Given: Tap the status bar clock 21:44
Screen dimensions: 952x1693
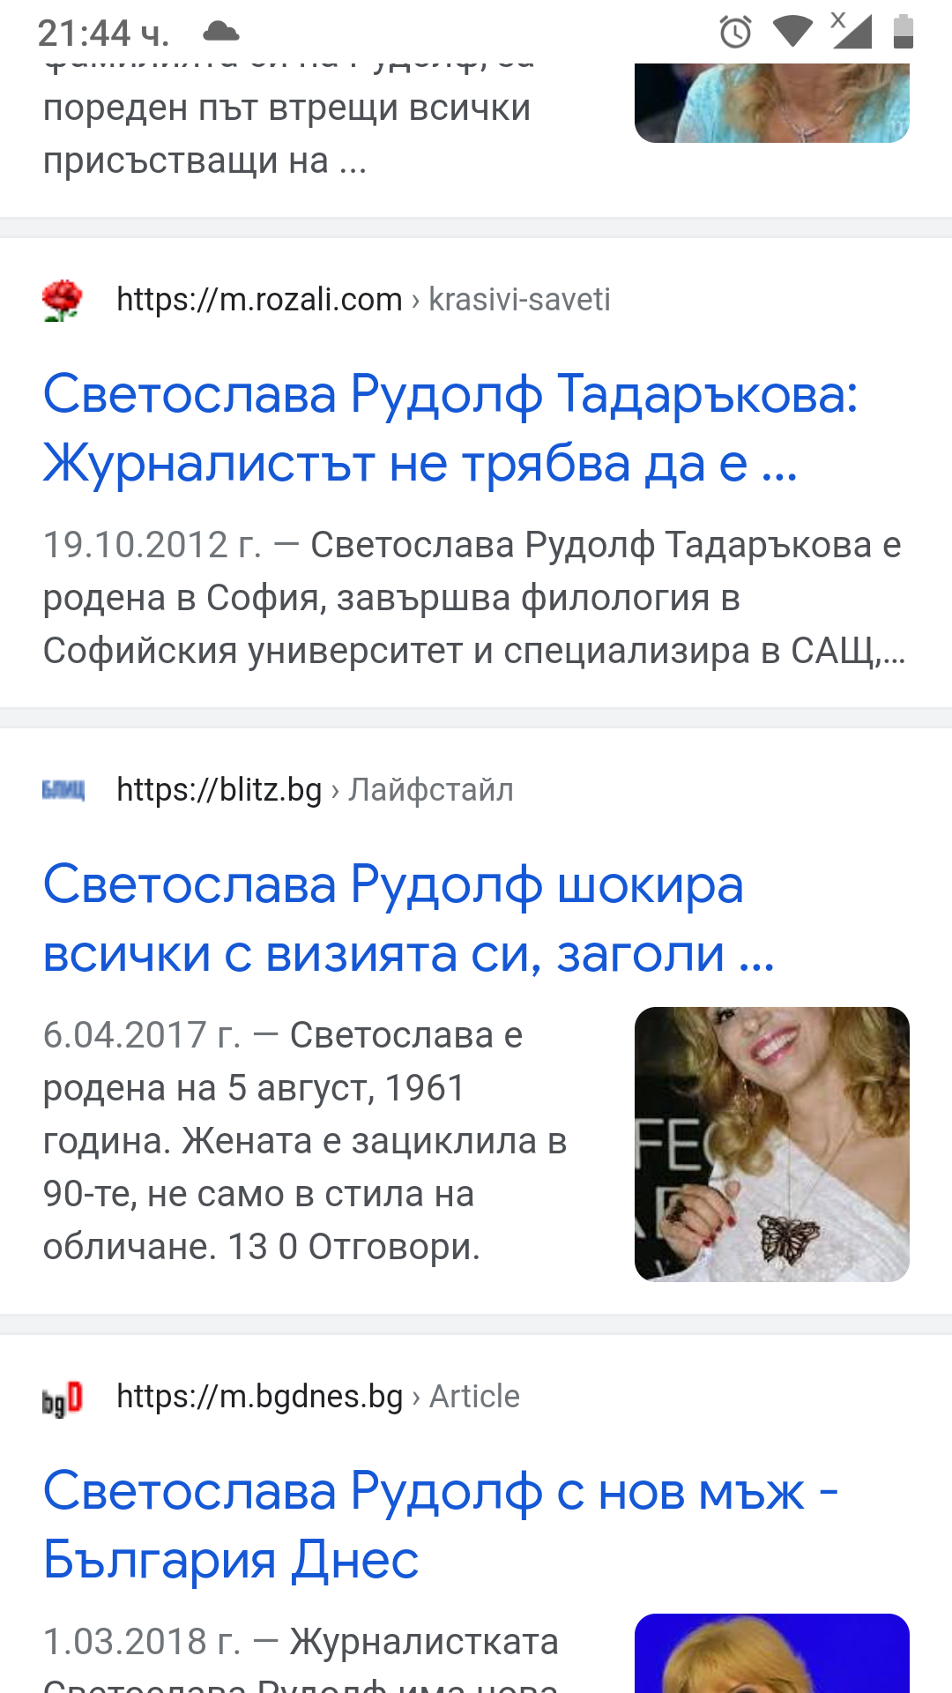Looking at the screenshot, I should coord(103,34).
